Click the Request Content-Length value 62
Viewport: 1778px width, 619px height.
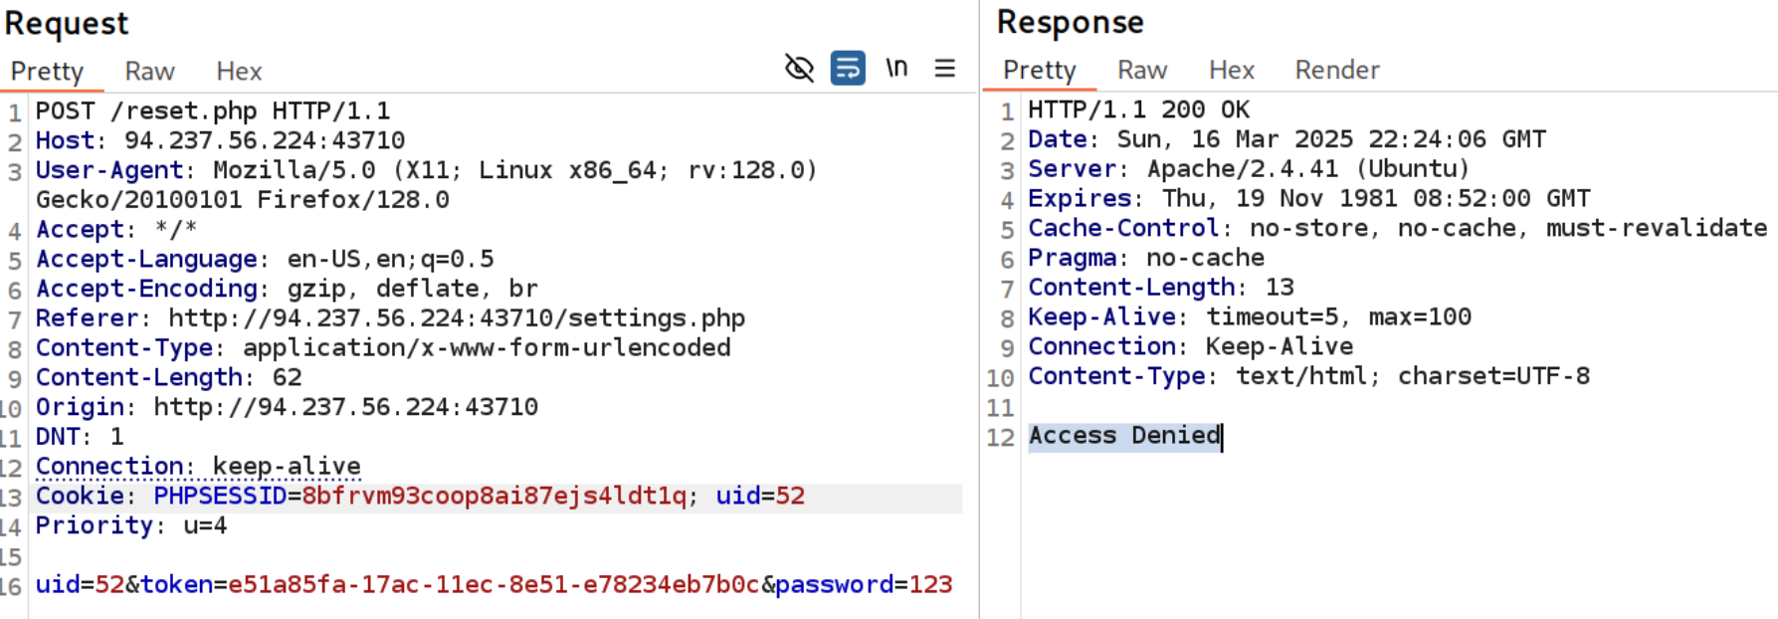point(287,377)
